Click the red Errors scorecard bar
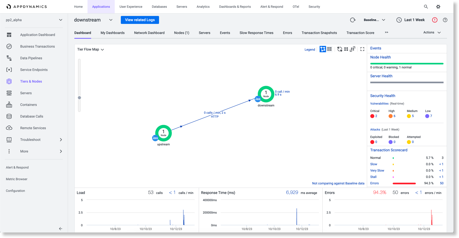 [x=404, y=183]
